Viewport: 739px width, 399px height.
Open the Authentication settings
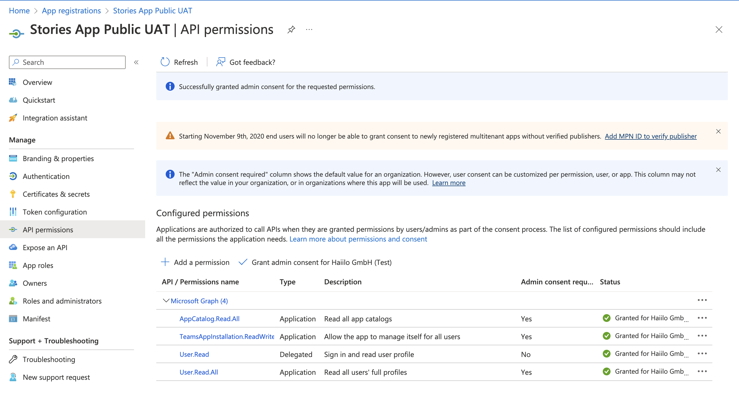tap(46, 176)
